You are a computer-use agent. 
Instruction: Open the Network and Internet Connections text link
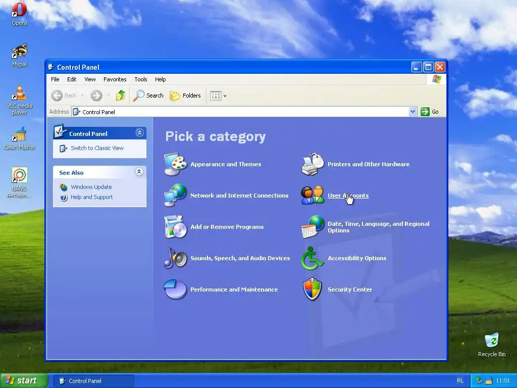pos(239,196)
